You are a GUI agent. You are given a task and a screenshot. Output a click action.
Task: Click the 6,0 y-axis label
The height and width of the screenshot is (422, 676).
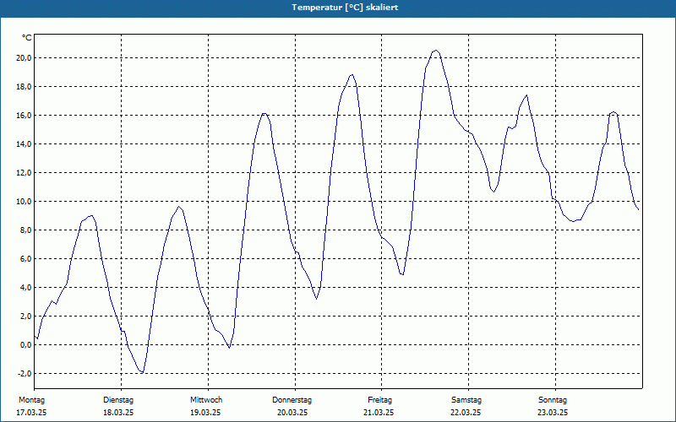[x=25, y=259]
